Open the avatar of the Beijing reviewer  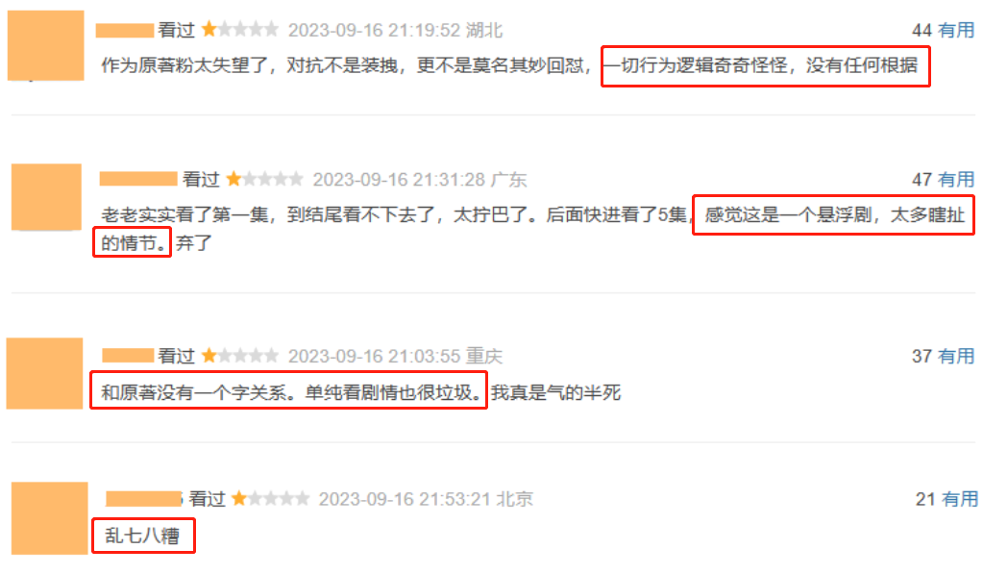click(x=50, y=518)
